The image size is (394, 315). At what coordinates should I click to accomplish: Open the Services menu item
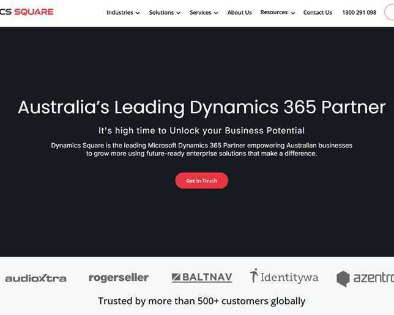click(201, 12)
